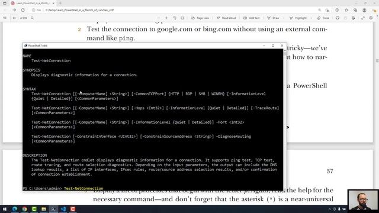Select the Learn_PowerShell PDF browser tab

coord(33,3)
